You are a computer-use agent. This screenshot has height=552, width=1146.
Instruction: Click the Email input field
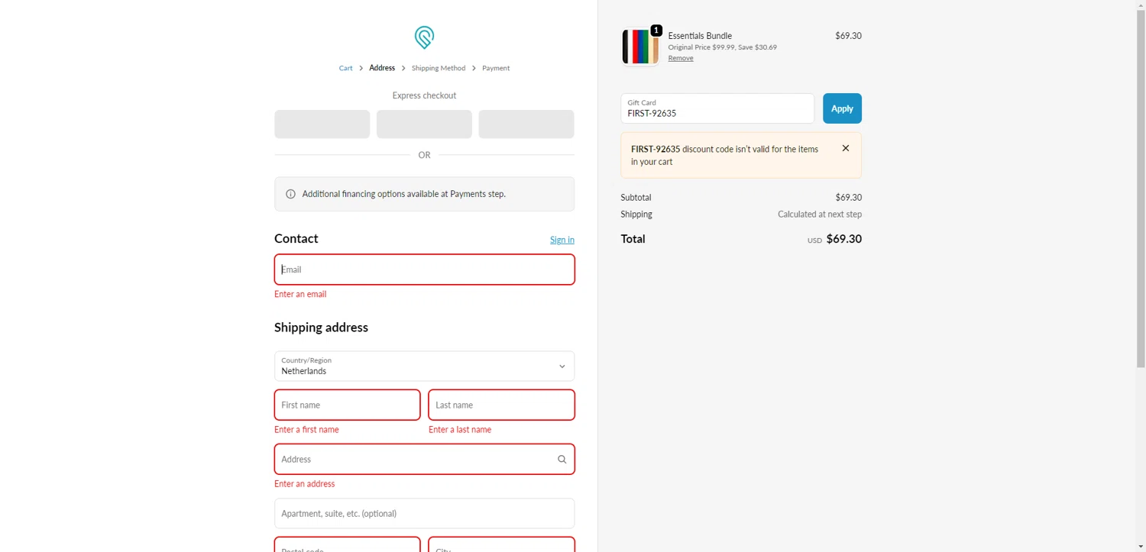point(424,270)
